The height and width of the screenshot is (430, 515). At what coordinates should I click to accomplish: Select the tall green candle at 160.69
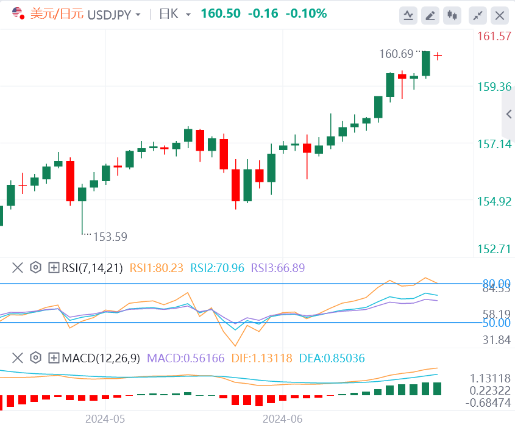point(426,65)
